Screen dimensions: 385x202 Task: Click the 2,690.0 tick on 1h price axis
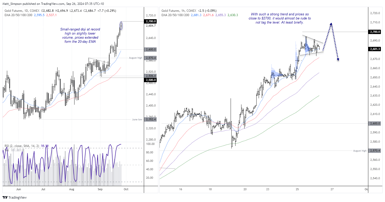point(375,40)
